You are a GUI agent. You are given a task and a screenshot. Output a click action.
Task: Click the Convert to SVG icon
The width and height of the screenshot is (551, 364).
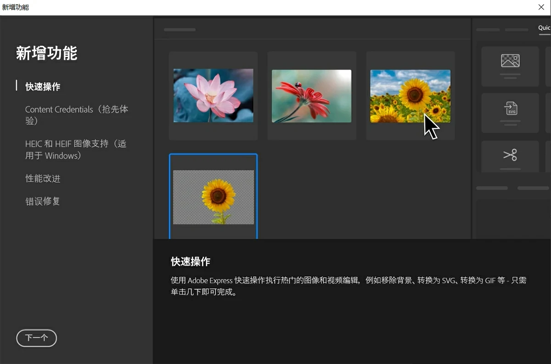(510, 108)
